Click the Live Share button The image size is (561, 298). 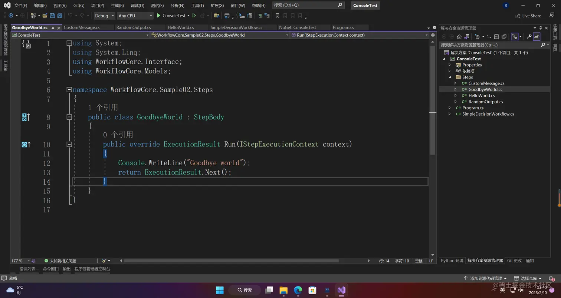tap(528, 16)
